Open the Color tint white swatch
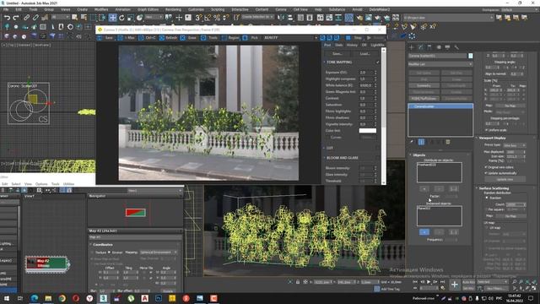 click(368, 131)
